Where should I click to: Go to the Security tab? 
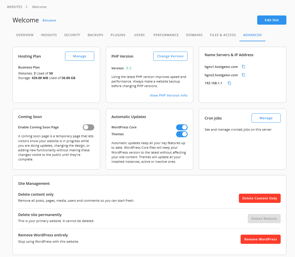[72, 35]
